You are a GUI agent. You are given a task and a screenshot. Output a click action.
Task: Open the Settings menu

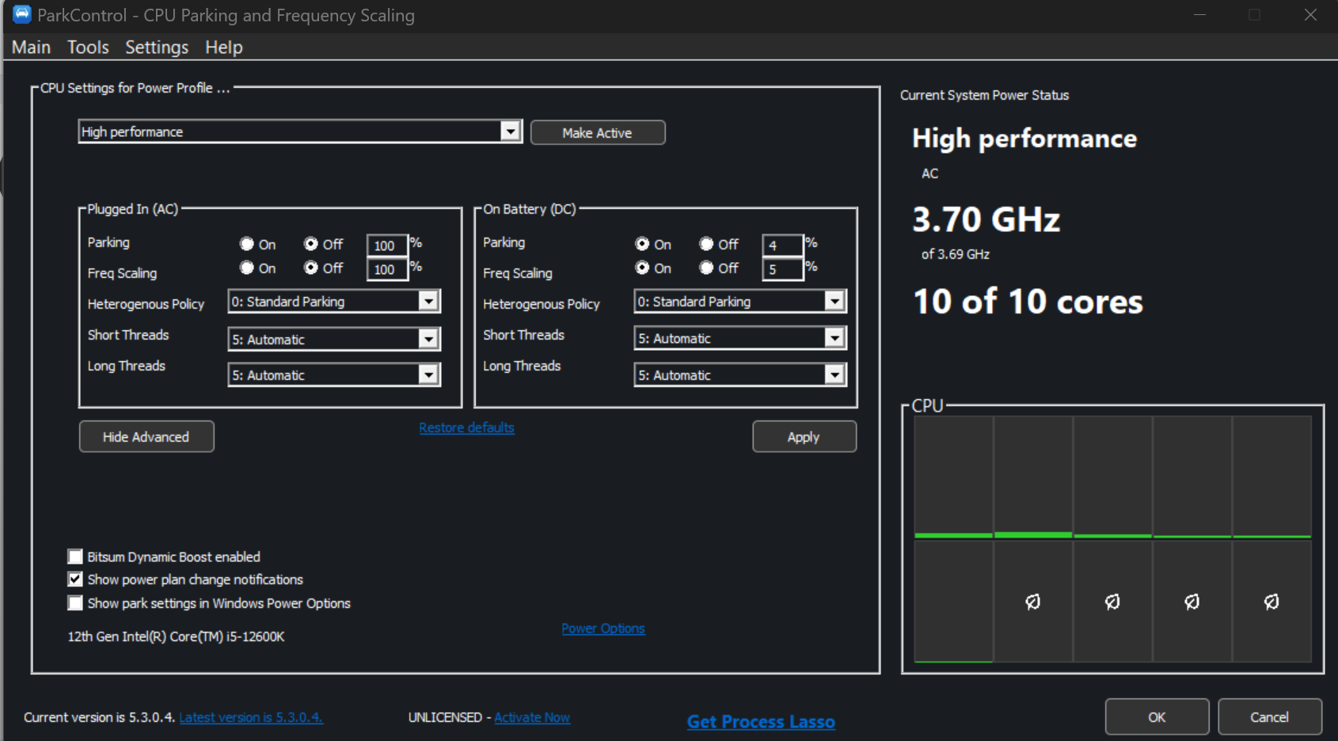coord(157,47)
